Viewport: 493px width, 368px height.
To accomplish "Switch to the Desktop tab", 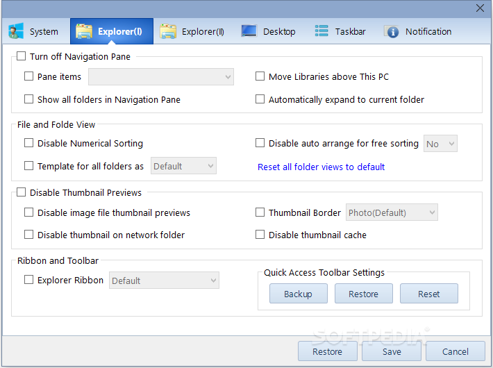I will (269, 31).
